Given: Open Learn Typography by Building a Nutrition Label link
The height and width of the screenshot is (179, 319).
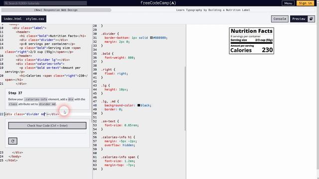Looking at the screenshot, I should pos(213,10).
